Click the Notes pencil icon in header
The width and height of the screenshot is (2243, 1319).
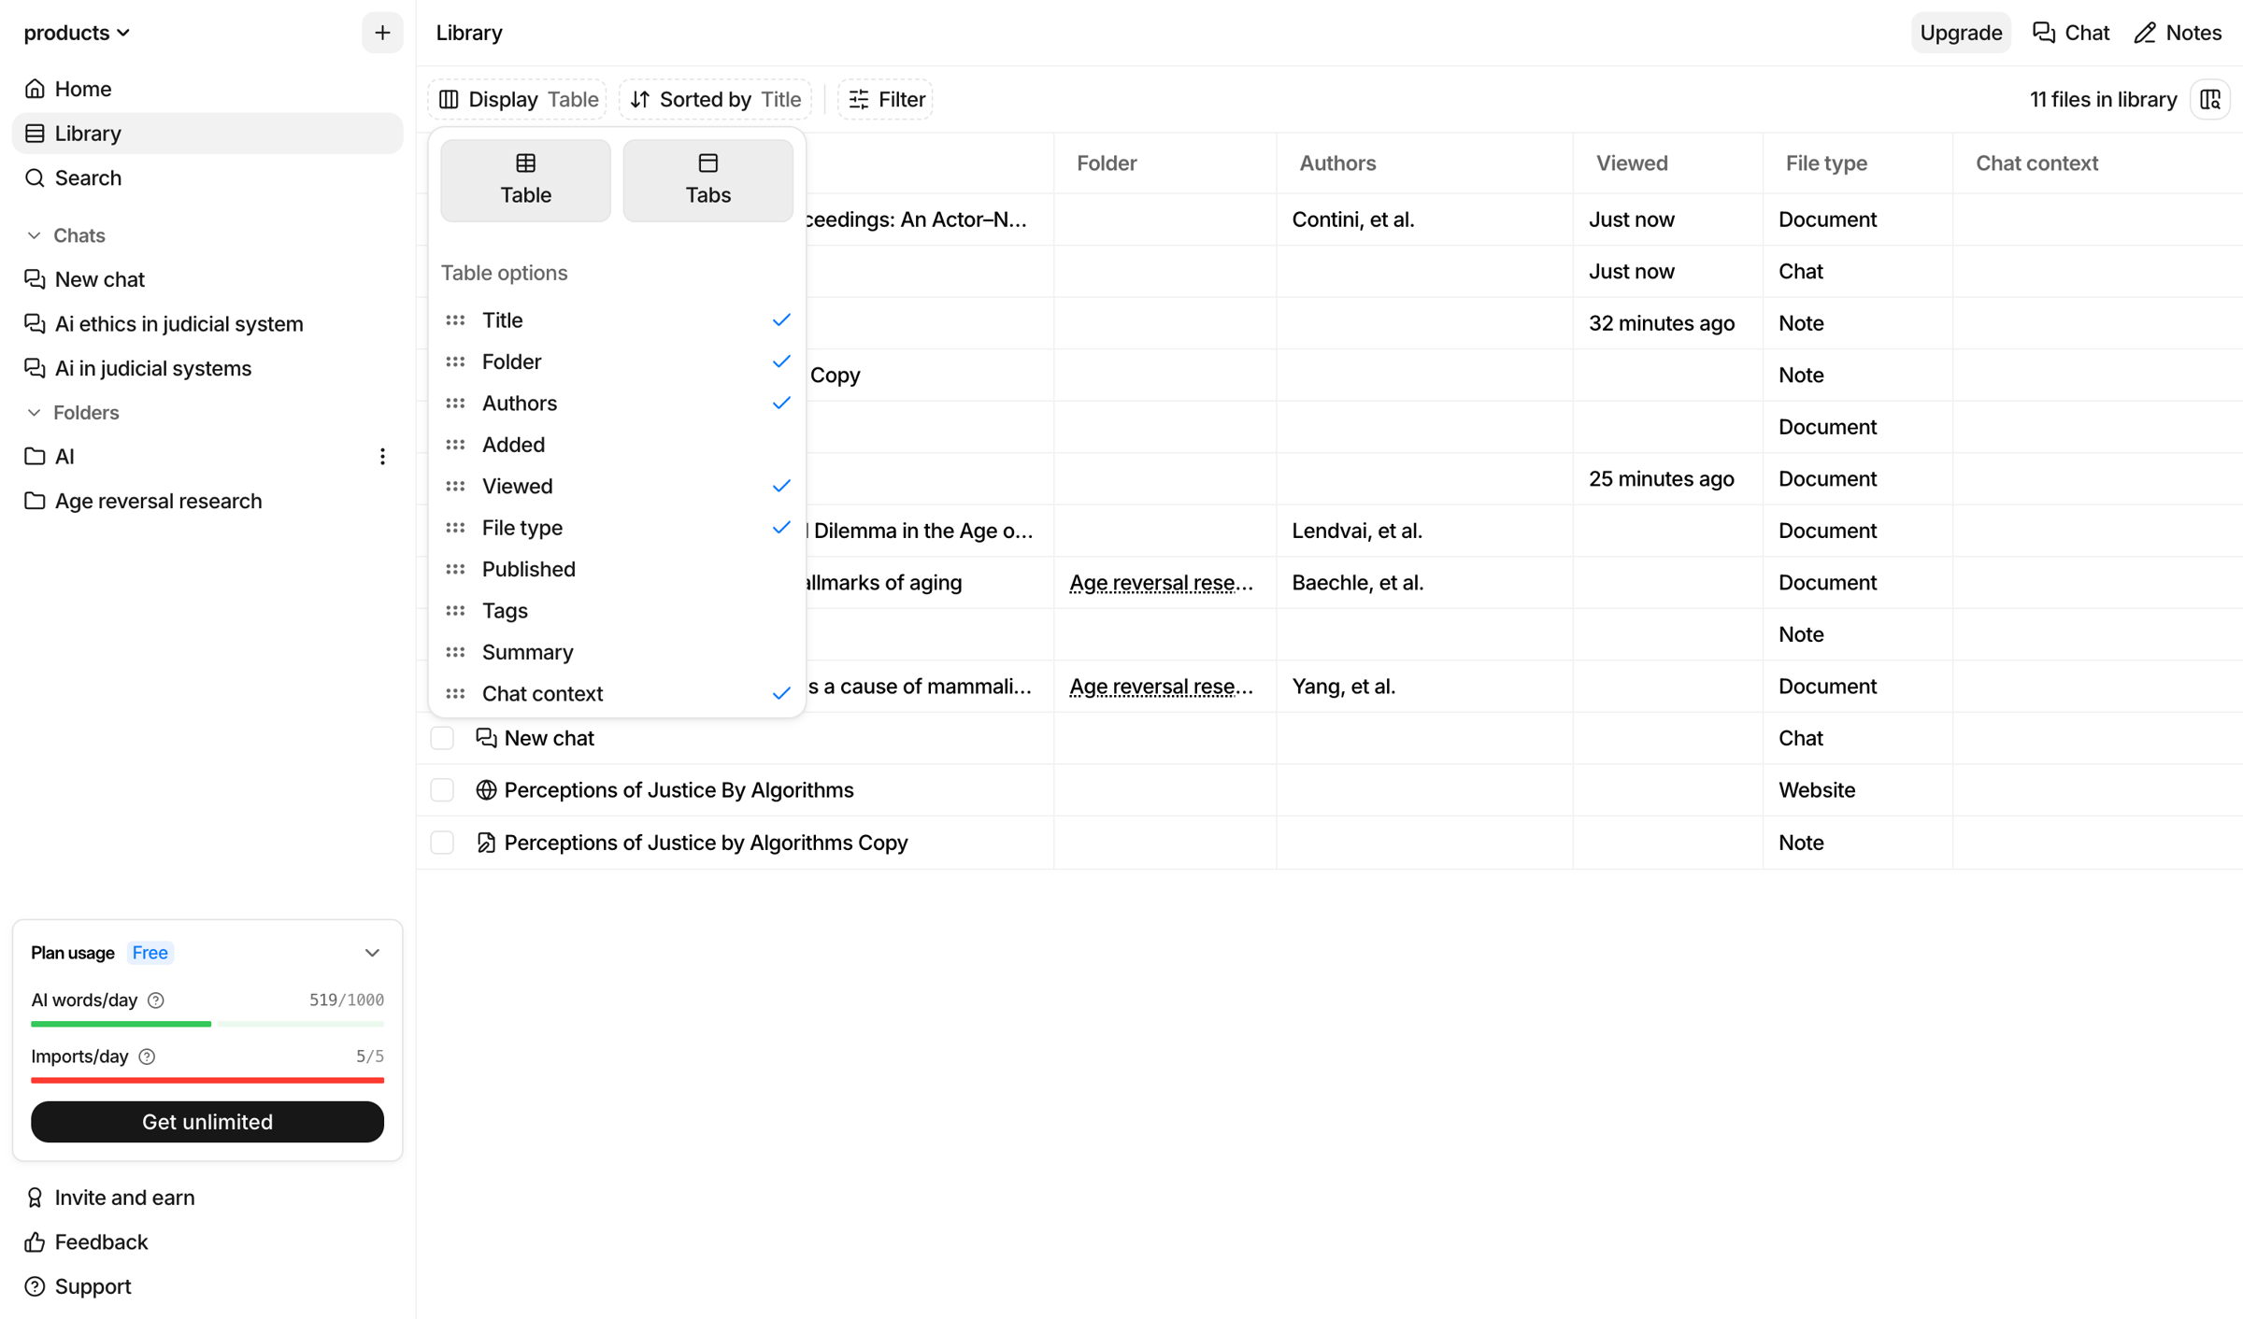(x=2146, y=33)
